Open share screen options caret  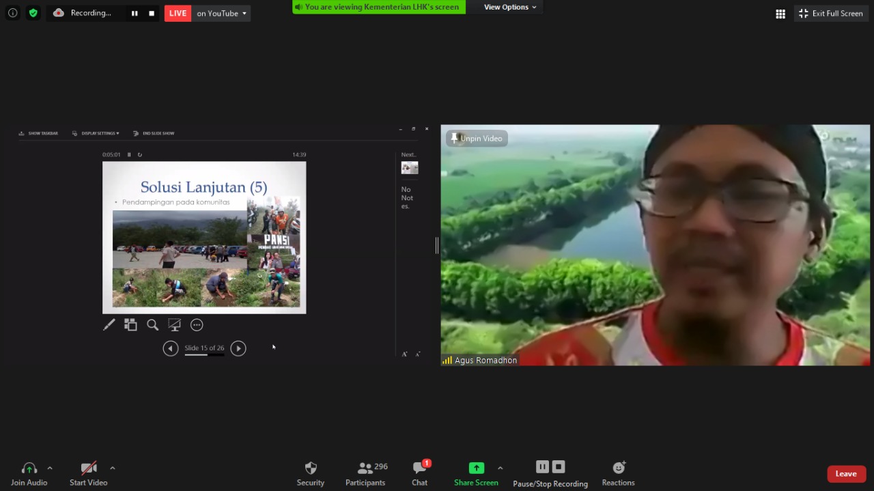tap(500, 468)
